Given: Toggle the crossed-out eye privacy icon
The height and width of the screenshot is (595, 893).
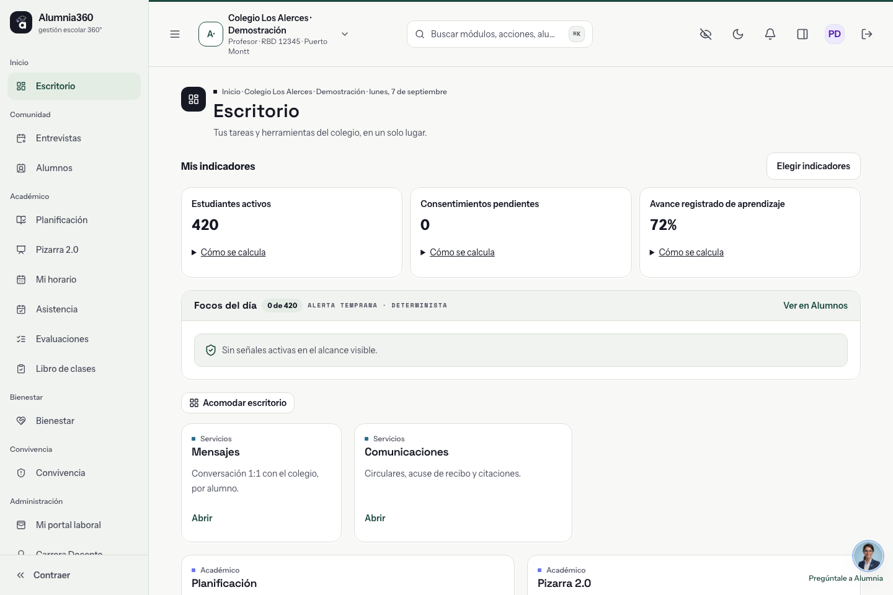Looking at the screenshot, I should point(706,34).
